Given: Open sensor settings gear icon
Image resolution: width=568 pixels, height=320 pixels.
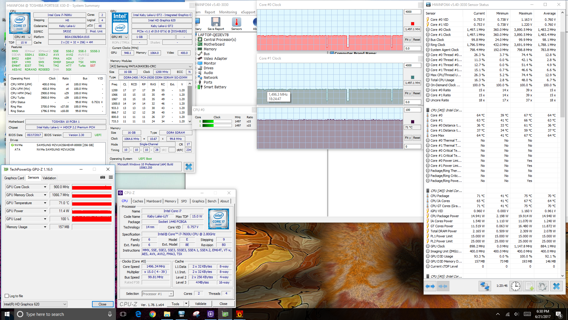Looking at the screenshot, I should coord(542,286).
